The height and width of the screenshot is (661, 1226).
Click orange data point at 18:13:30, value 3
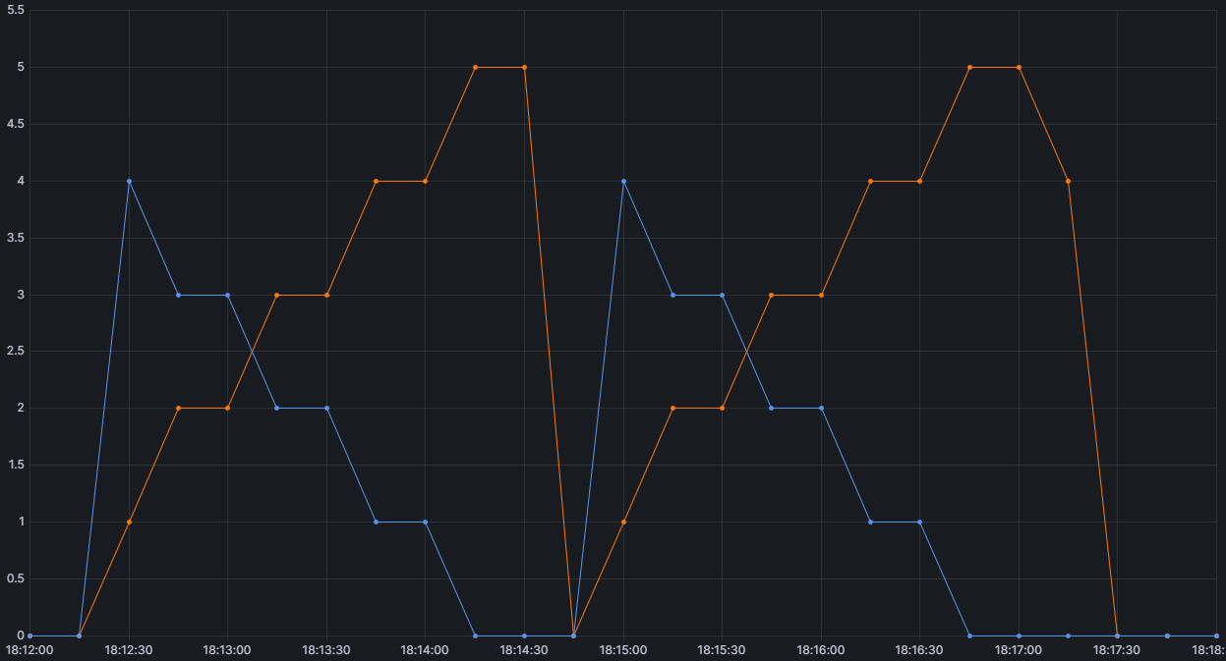[x=326, y=295]
